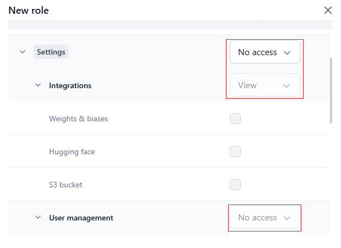Click the permissions list vertical scrollbar

(x=331, y=88)
